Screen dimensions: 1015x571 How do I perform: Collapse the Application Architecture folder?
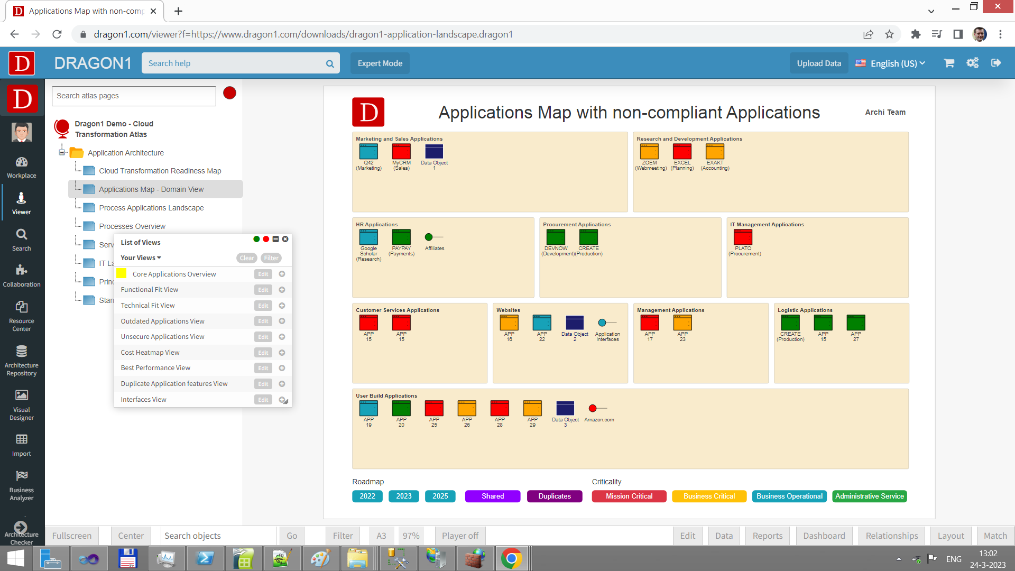(62, 153)
